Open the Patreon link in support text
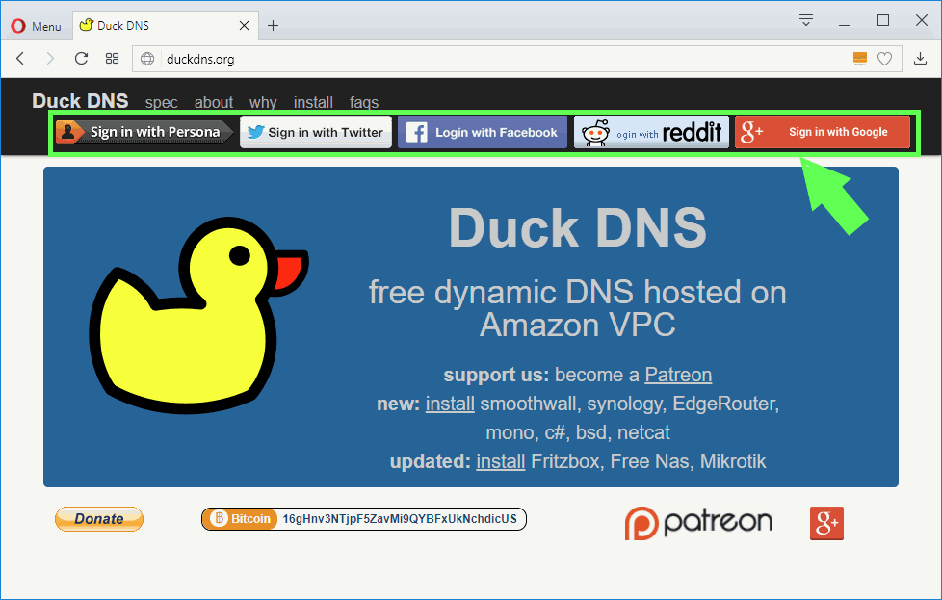Image resolution: width=942 pixels, height=600 pixels. (x=678, y=375)
